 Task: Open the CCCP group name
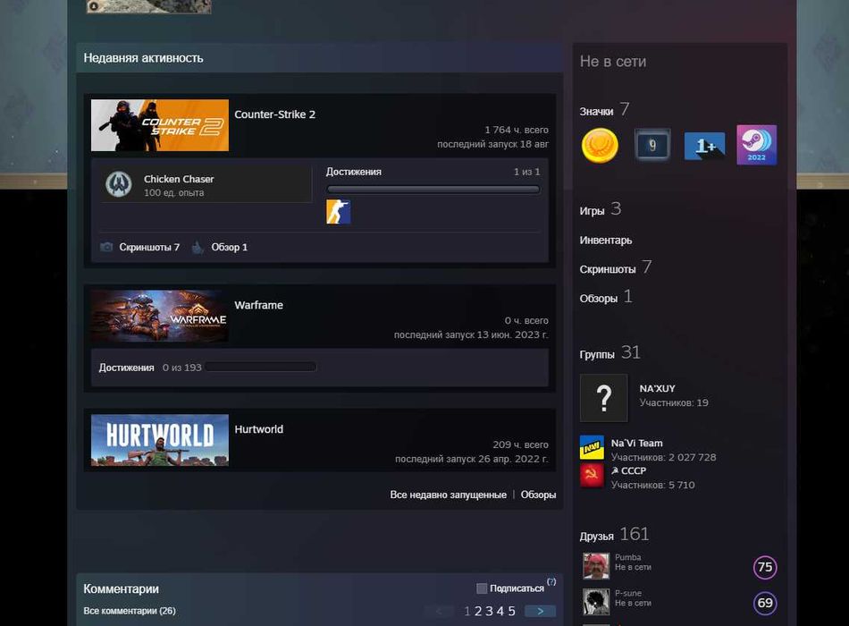click(628, 470)
